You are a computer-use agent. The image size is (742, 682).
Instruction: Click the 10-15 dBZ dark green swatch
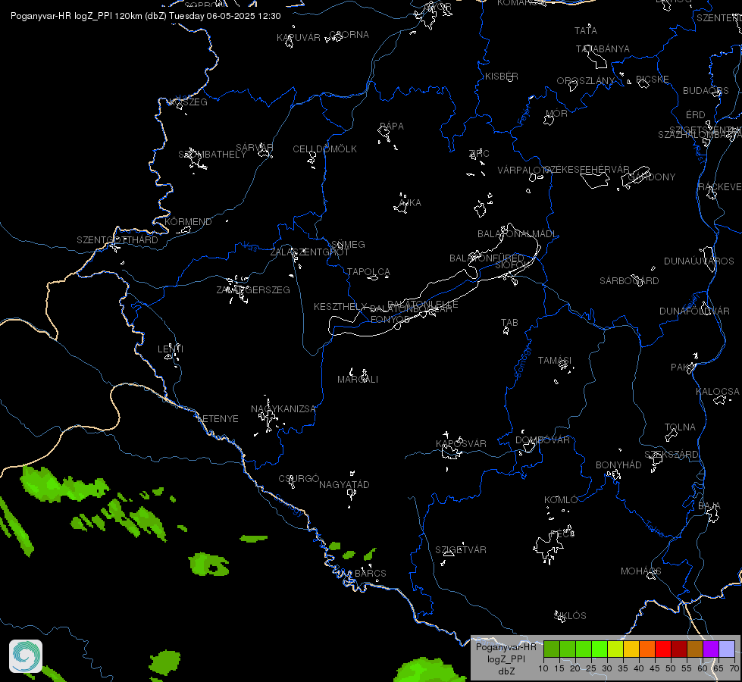(x=551, y=649)
